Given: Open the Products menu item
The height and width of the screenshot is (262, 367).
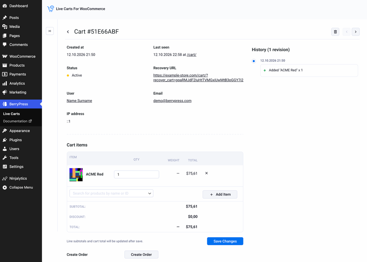Looking at the screenshot, I should tap(17, 65).
